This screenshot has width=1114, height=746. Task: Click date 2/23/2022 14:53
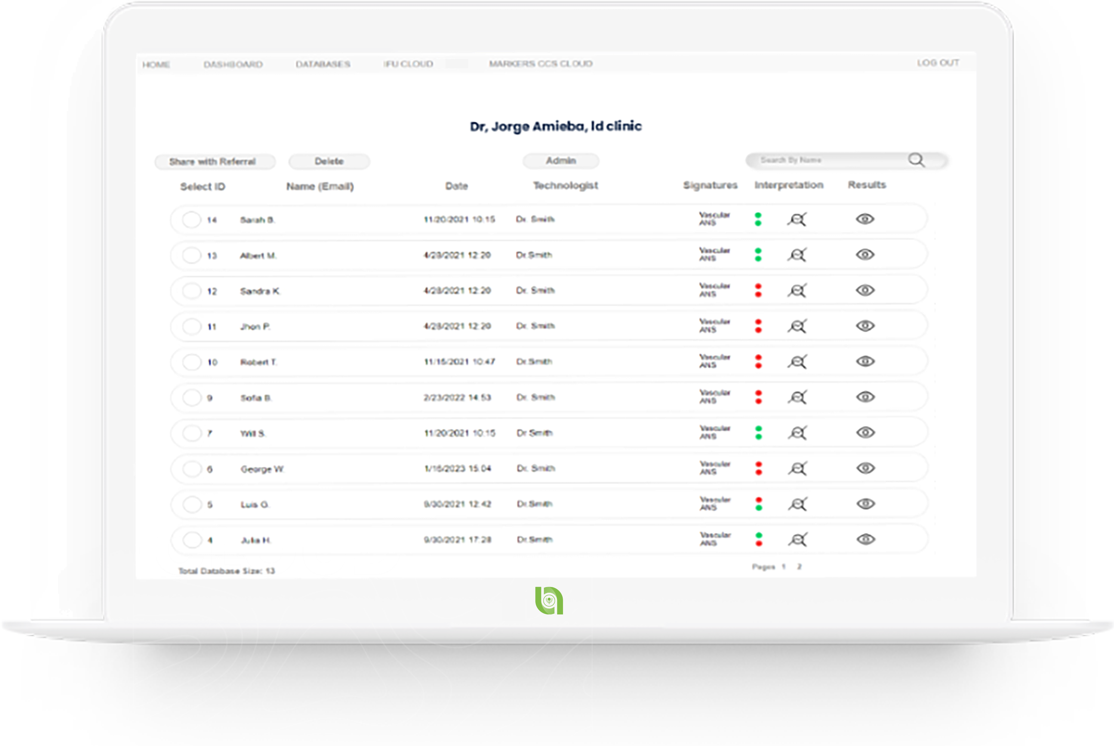click(457, 397)
